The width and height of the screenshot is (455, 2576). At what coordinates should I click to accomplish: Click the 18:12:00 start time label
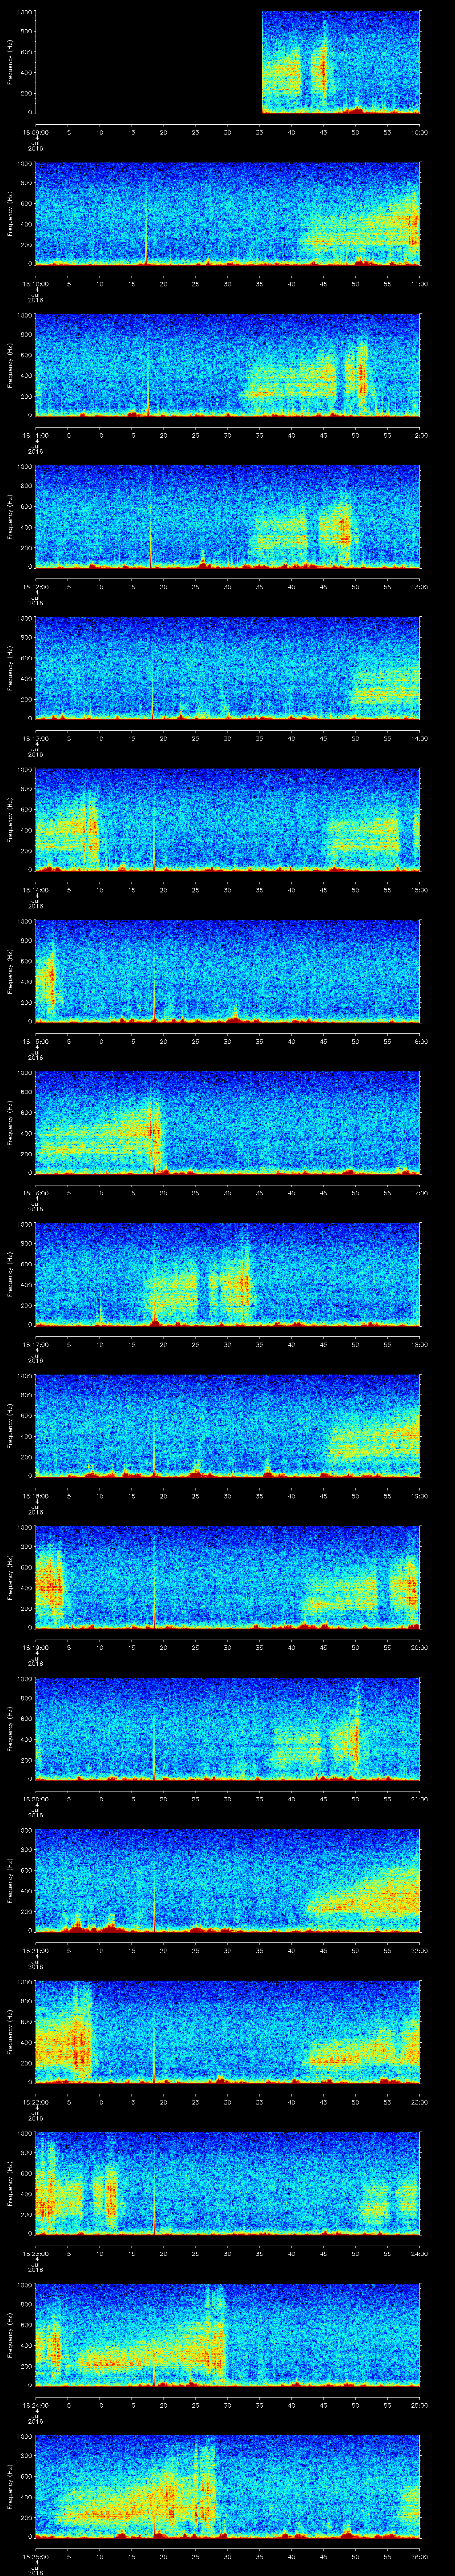pos(35,587)
